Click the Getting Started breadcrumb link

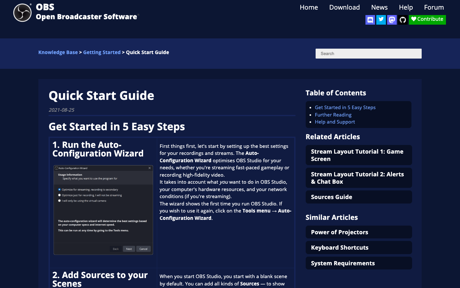[102, 52]
